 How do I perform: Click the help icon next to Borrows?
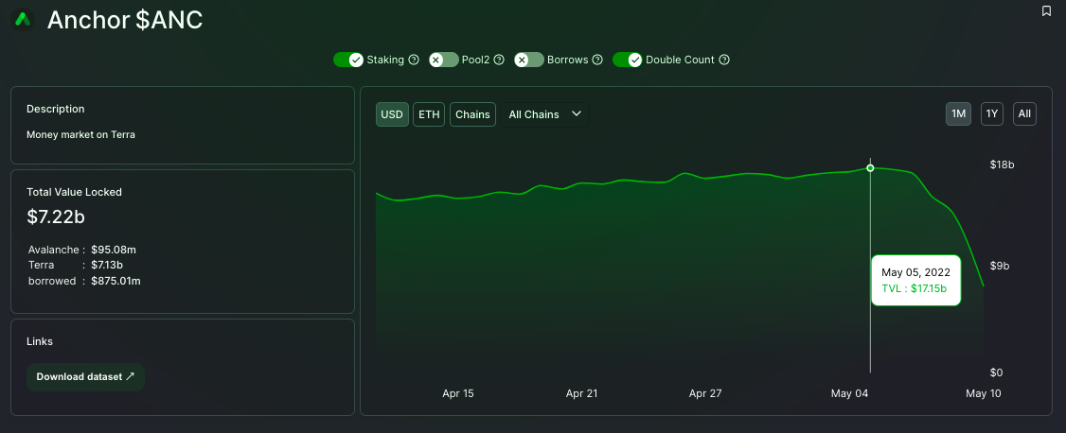[596, 60]
